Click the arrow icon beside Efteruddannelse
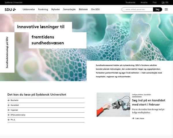 (x=9, y=115)
